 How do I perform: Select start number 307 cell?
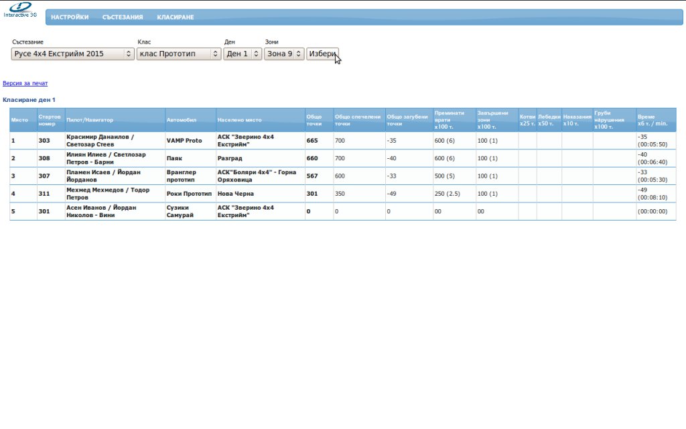coord(51,176)
